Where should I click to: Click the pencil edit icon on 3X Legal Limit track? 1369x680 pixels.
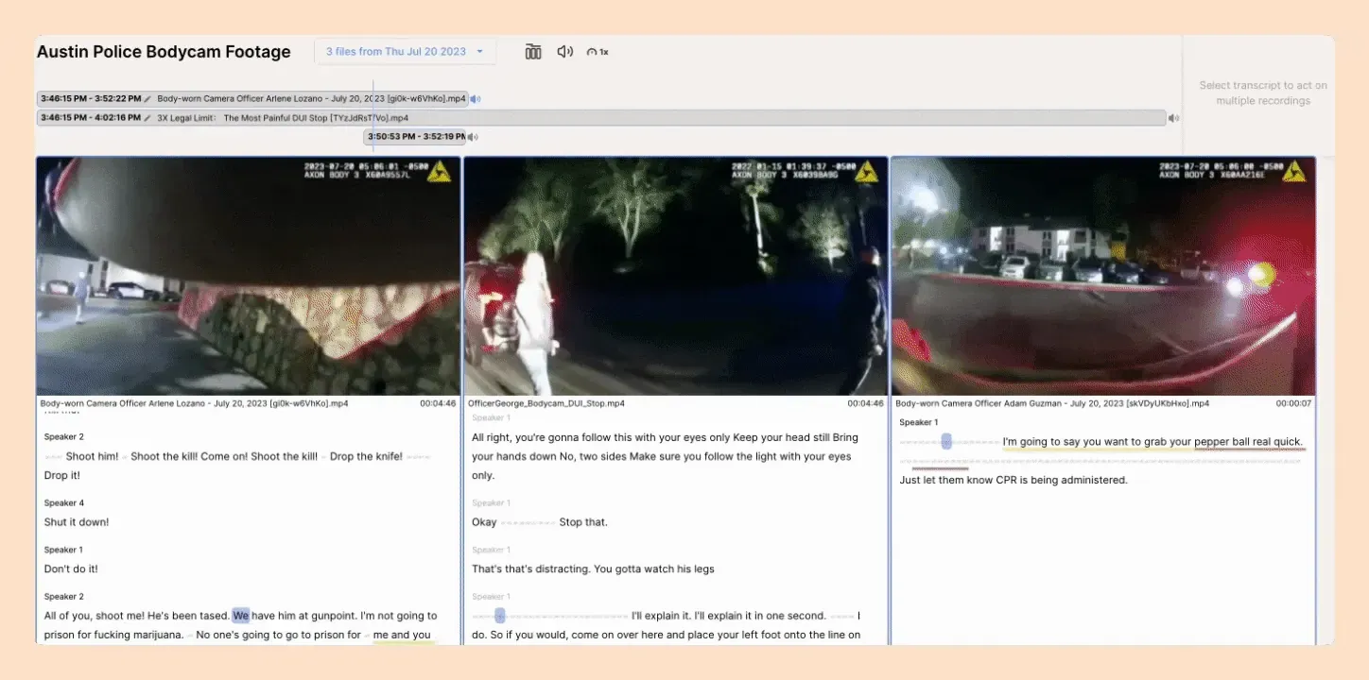coord(147,118)
